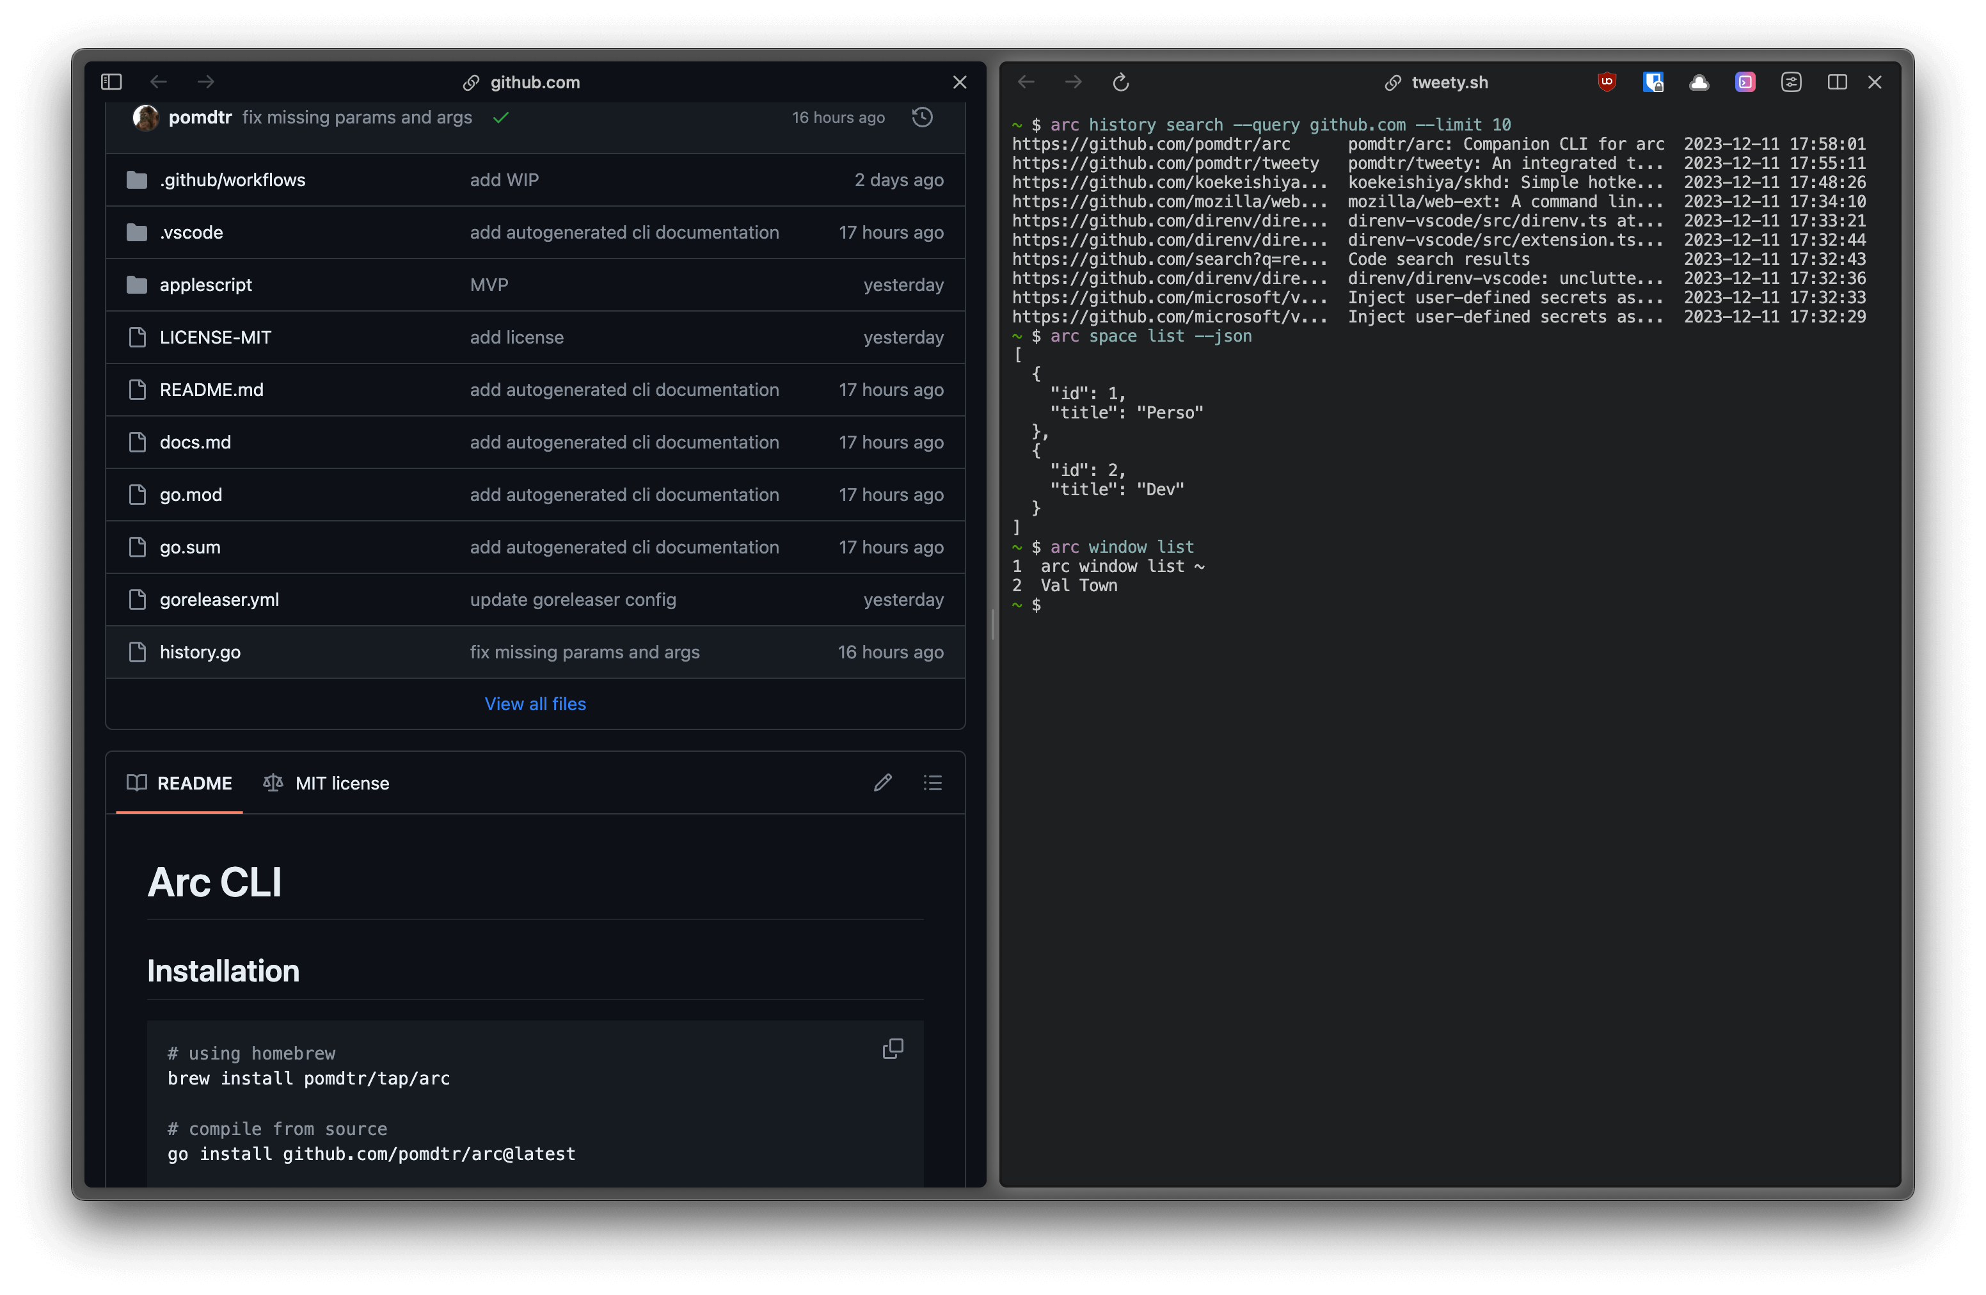Open README outline list icon
Image resolution: width=1986 pixels, height=1295 pixels.
[933, 783]
